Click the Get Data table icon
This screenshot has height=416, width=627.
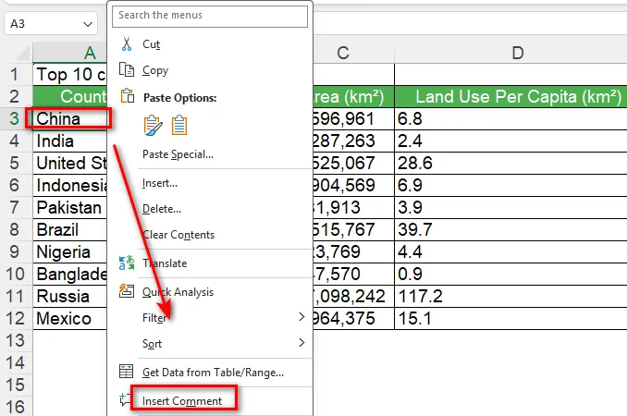(127, 372)
